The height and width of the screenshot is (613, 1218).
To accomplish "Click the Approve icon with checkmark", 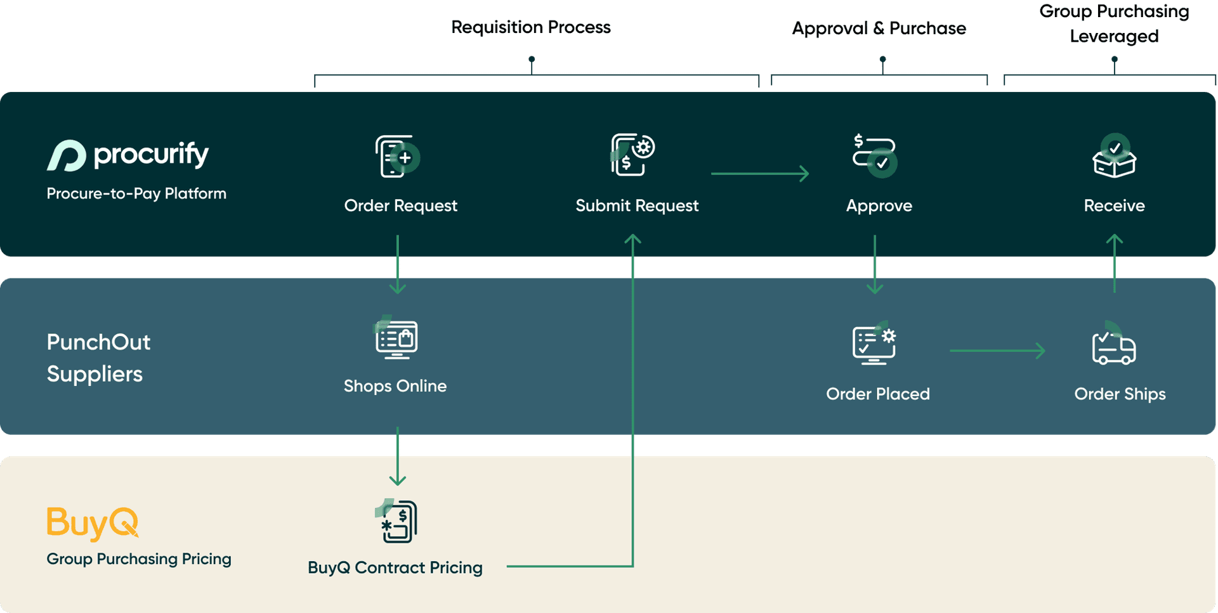I will (x=875, y=155).
